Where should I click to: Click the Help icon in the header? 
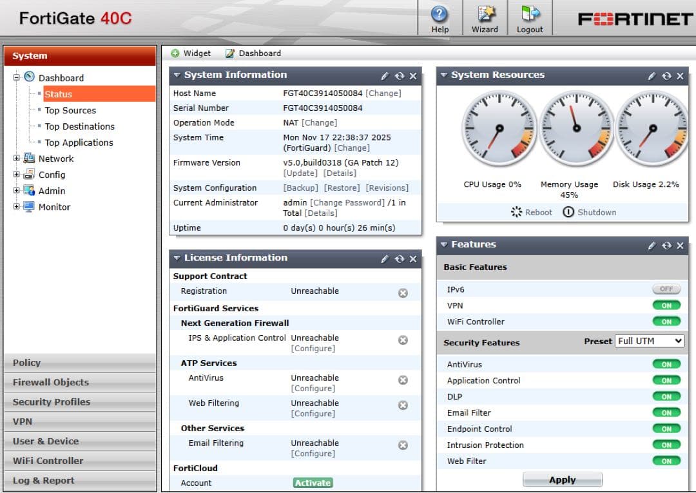click(x=440, y=15)
